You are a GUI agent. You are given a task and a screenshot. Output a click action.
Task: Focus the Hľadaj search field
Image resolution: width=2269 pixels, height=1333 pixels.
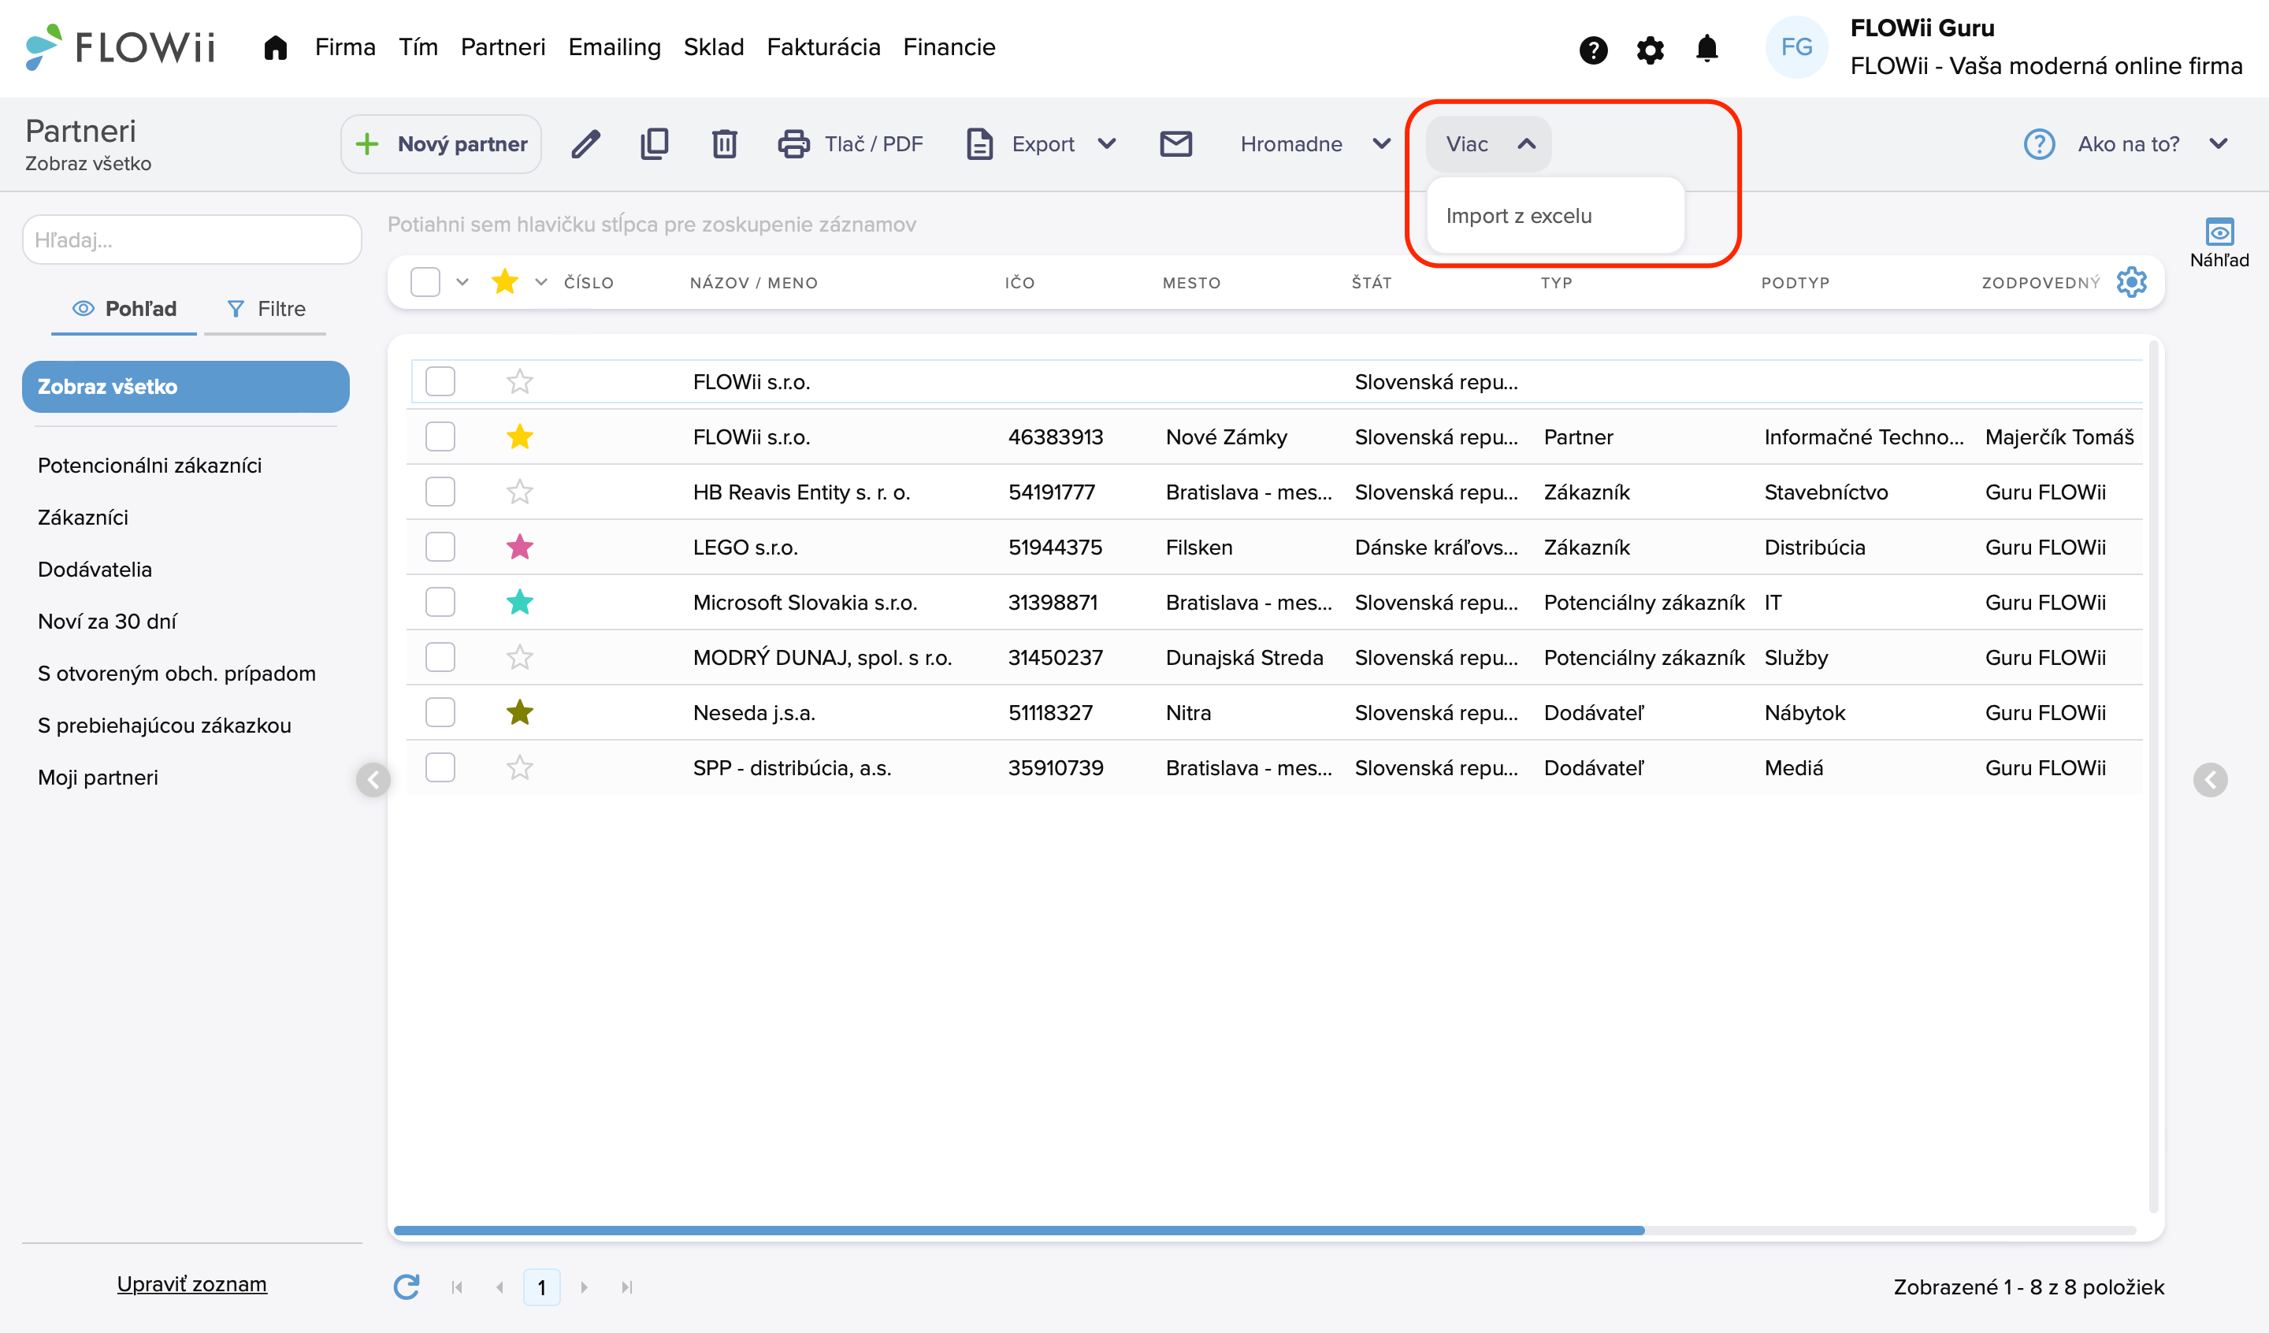[191, 239]
